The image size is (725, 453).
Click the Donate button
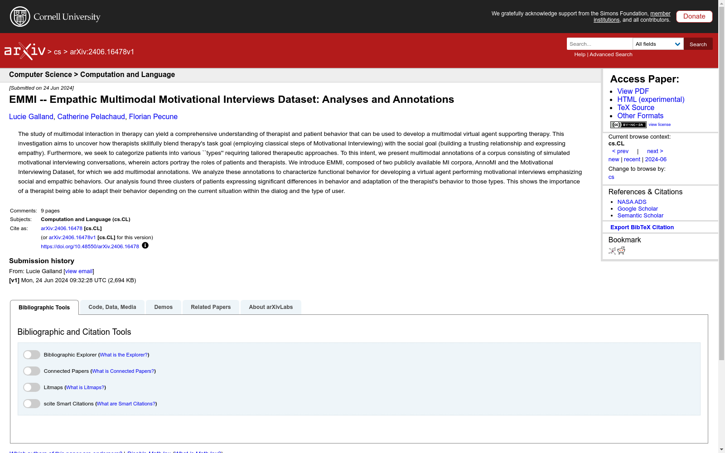(694, 16)
